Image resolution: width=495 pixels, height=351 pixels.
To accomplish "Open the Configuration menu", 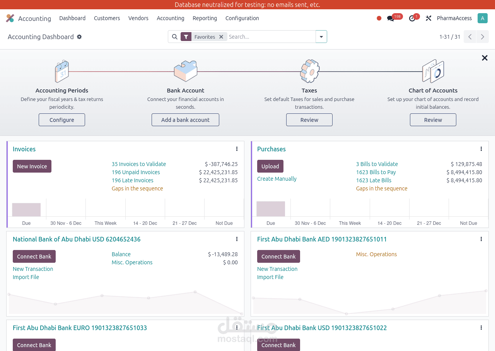I will coord(242,18).
